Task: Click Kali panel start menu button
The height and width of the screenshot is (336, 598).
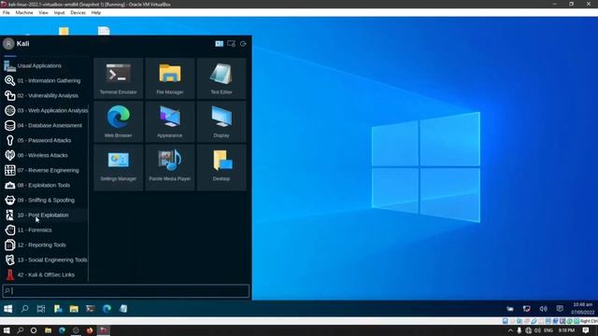Action: click(8, 309)
